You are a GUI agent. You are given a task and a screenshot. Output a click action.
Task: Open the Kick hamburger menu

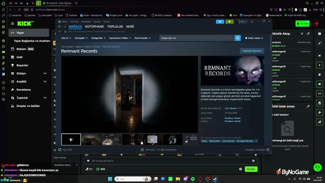click(12, 24)
